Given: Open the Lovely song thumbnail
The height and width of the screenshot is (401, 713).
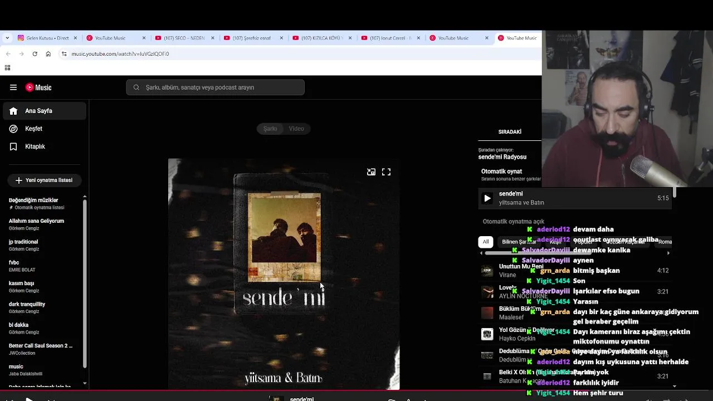Looking at the screenshot, I should pyautogui.click(x=487, y=292).
